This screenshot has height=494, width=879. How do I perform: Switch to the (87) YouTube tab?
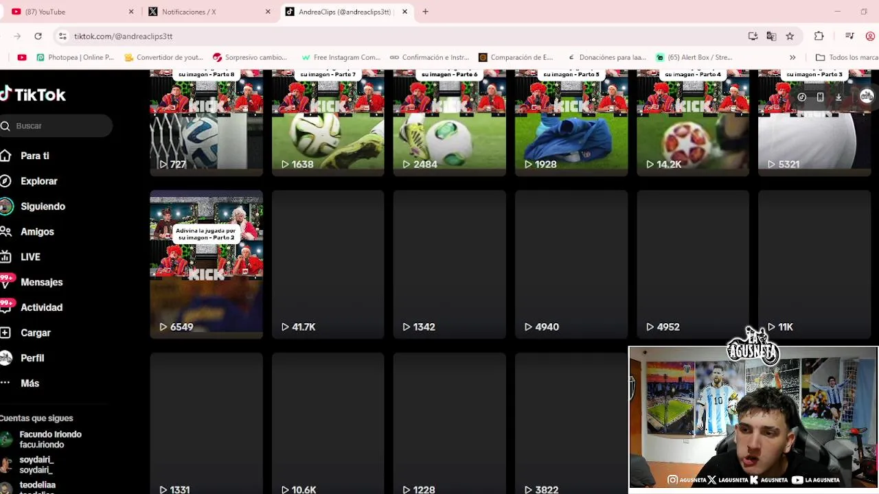(72, 12)
